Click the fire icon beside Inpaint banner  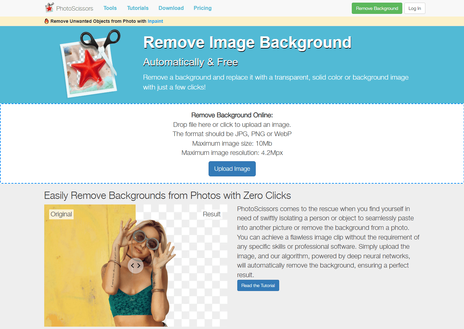[x=47, y=21]
